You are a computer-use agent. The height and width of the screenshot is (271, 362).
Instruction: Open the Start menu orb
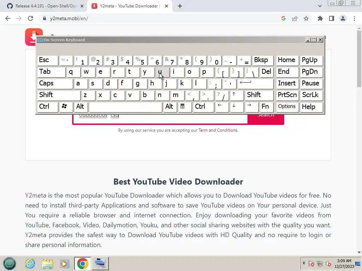pyautogui.click(x=10, y=263)
